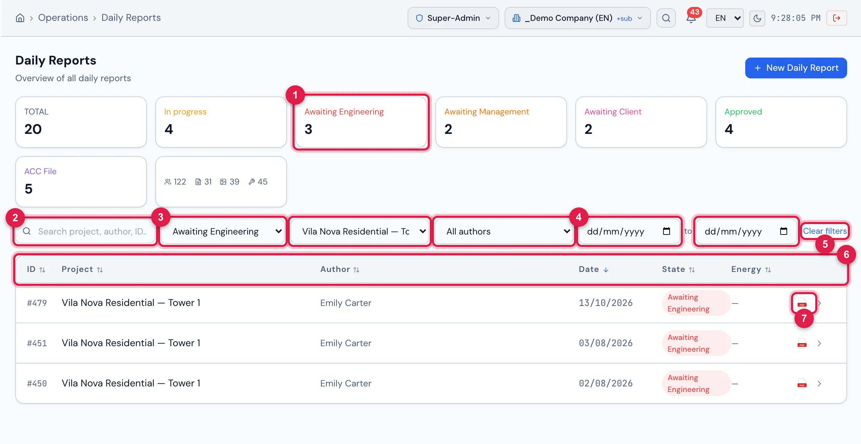Sort table by ID column
861x444 pixels.
click(36, 270)
